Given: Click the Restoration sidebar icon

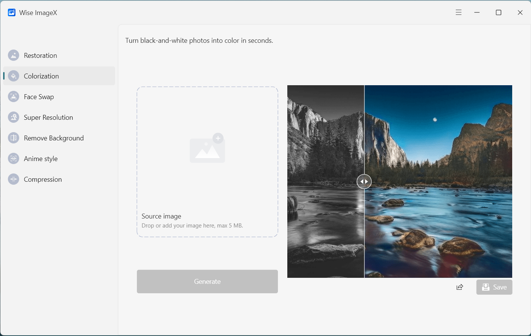Looking at the screenshot, I should pyautogui.click(x=14, y=56).
